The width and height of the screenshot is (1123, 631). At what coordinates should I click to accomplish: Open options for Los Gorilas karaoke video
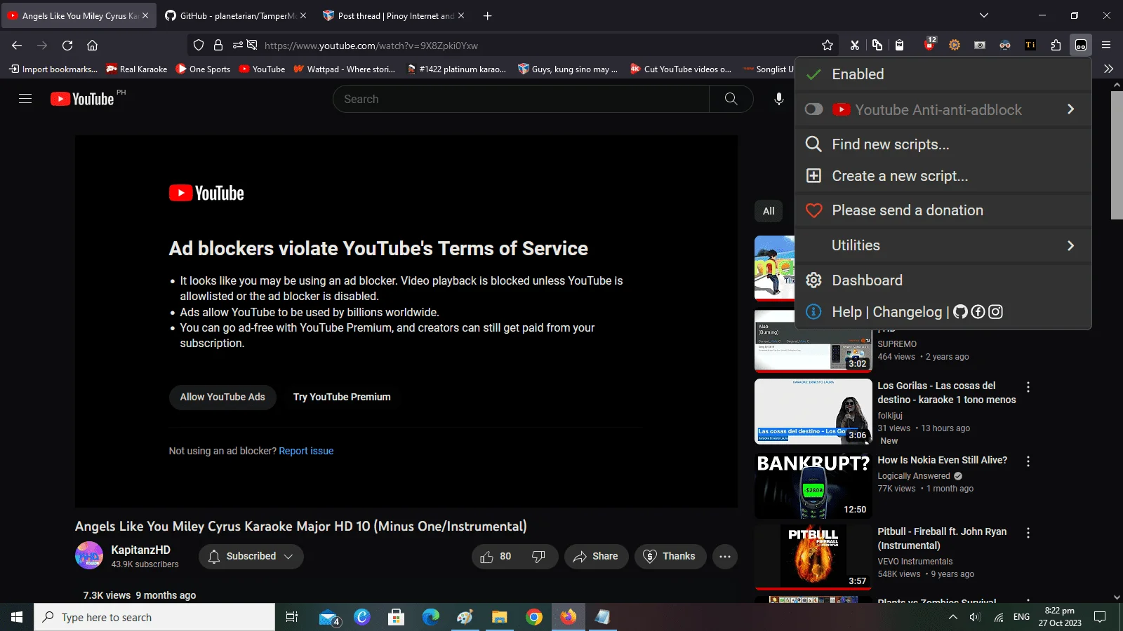point(1028,387)
